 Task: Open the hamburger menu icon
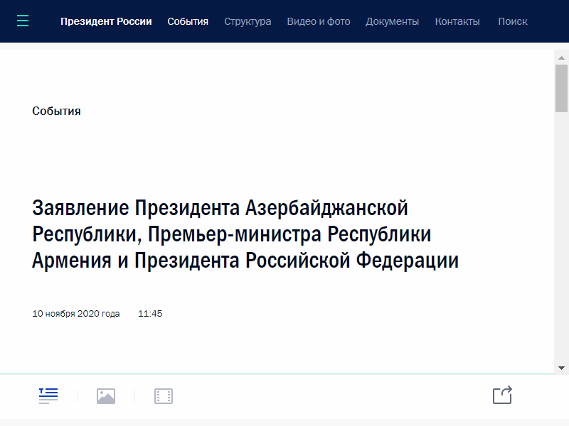23,21
